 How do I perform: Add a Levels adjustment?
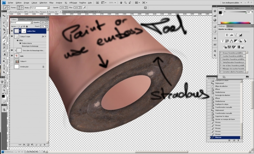(232, 35)
